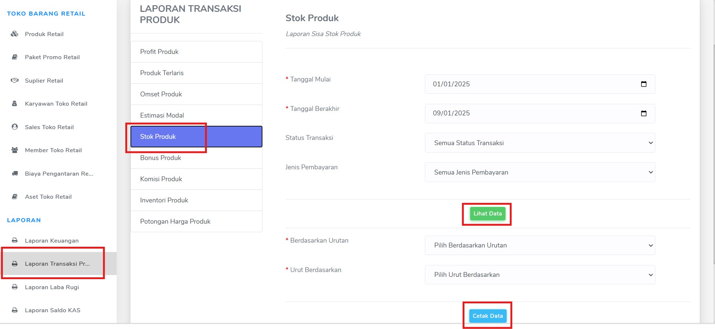Open calendar picker for Tanggal Mulai
Viewport: 715px width, 329px height.
pos(643,84)
